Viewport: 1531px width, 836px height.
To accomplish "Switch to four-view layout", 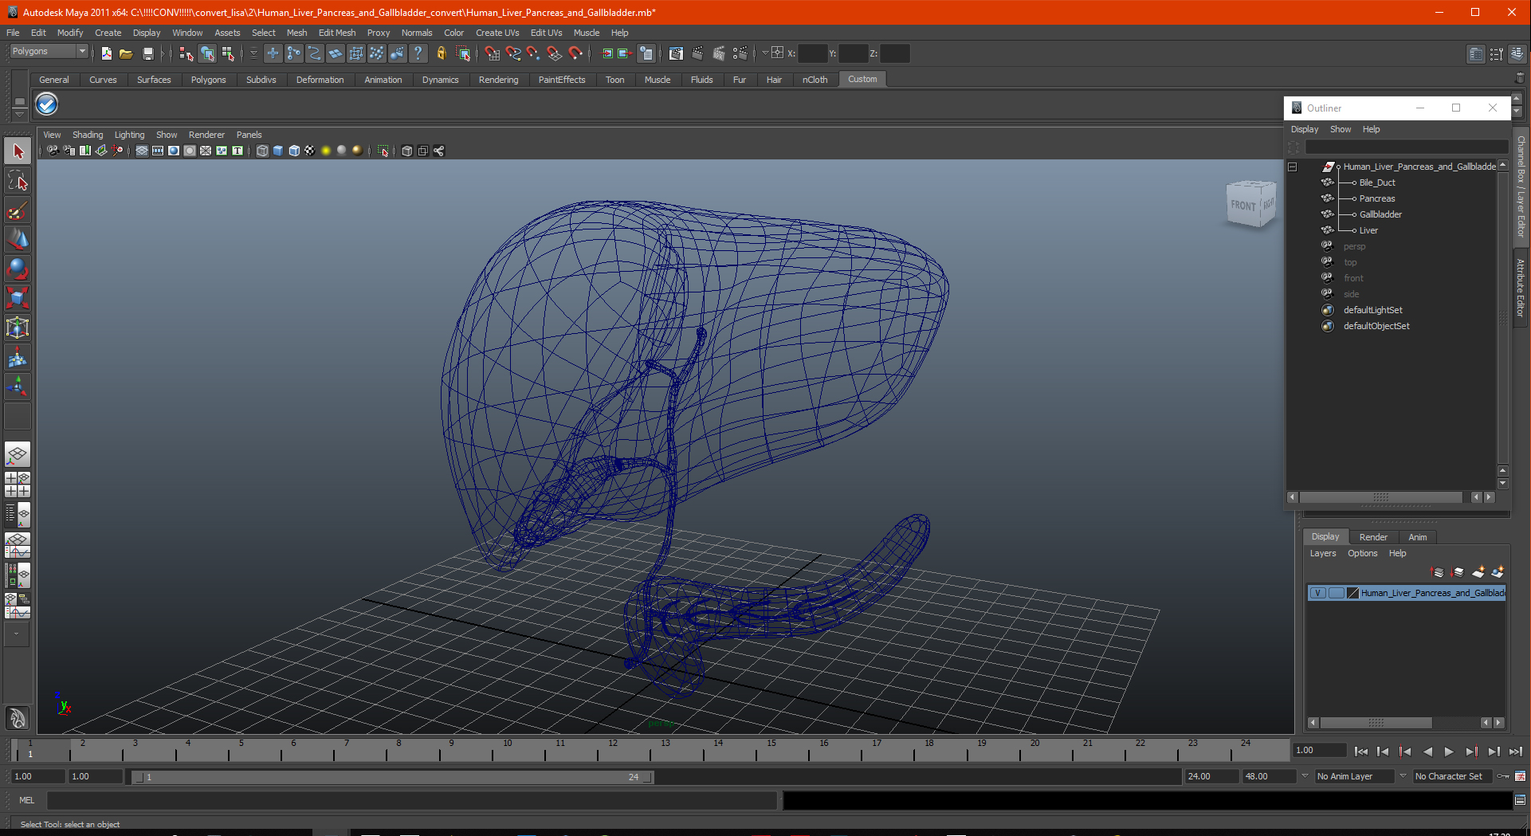I will 18,485.
